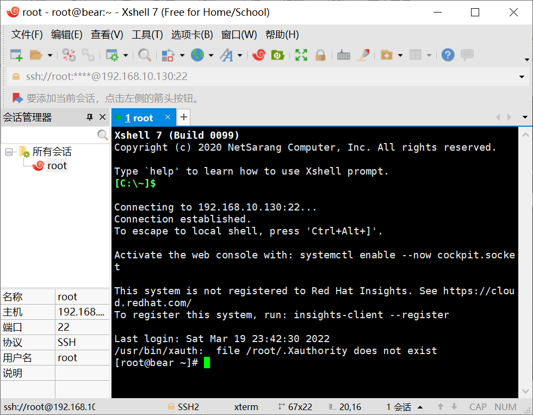The height and width of the screenshot is (415, 533).
Task: Click the Lock screen padlock icon
Action: (320, 55)
